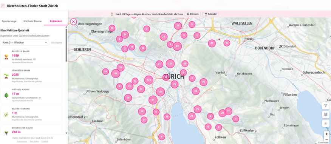
Task: Click the Erinnern reminder button
Action: coord(193,14)
